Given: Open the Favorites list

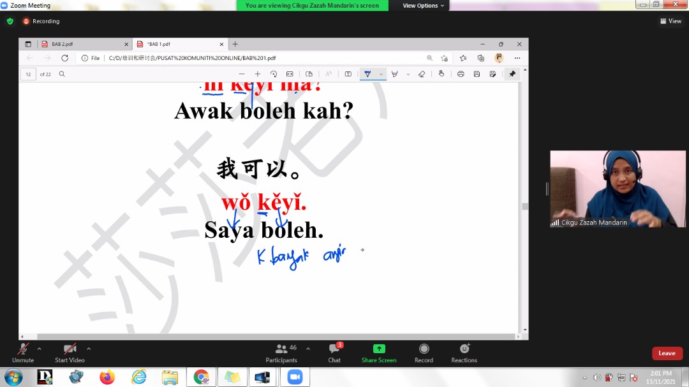Looking at the screenshot, I should 463,58.
